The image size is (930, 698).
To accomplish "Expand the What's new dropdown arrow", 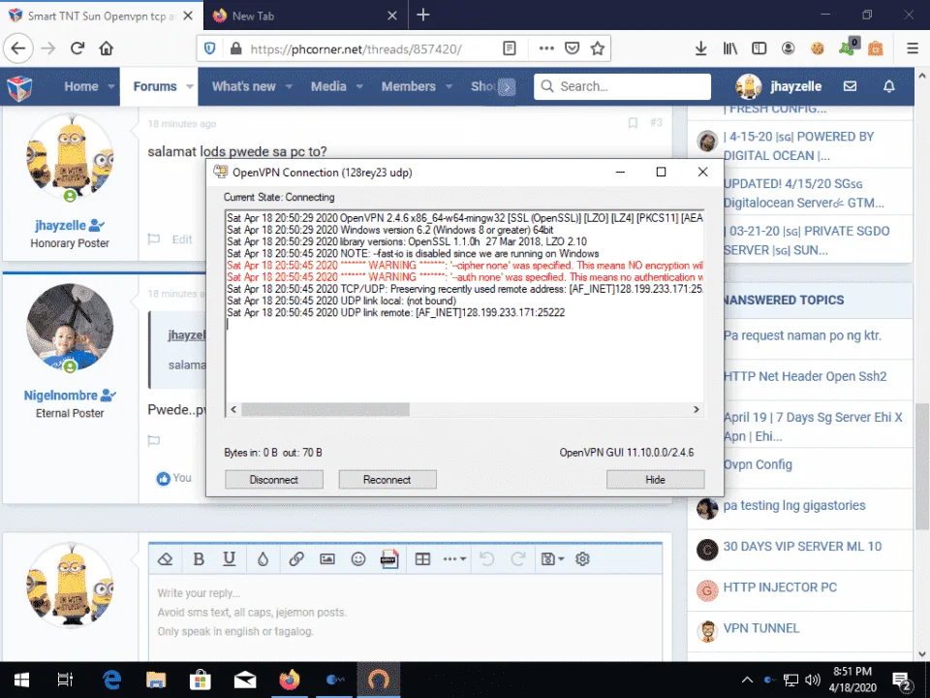I will point(289,86).
